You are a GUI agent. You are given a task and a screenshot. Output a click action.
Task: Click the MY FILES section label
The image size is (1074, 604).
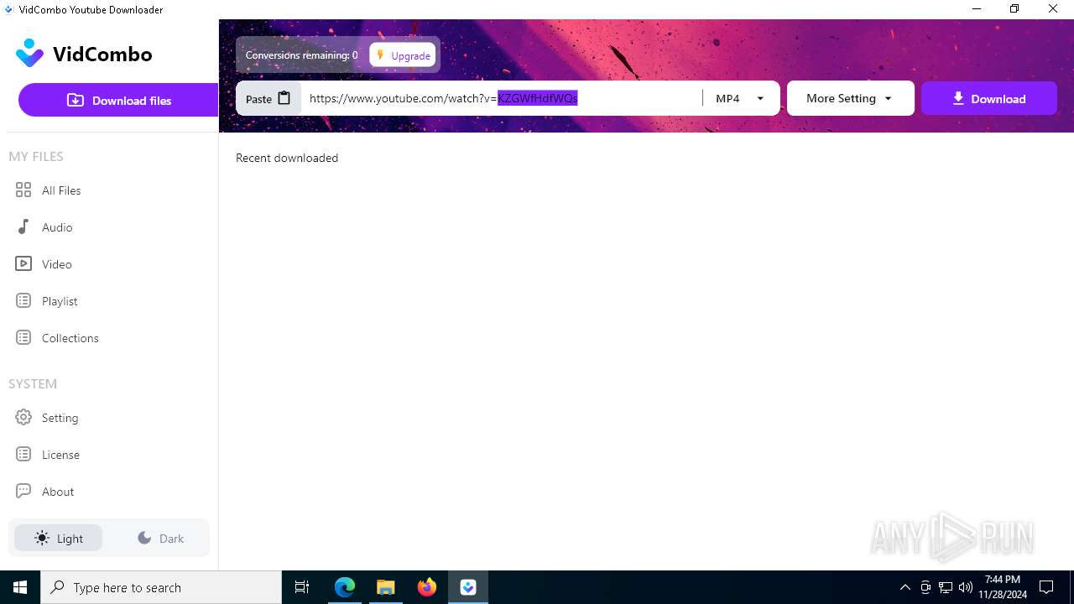tap(36, 156)
